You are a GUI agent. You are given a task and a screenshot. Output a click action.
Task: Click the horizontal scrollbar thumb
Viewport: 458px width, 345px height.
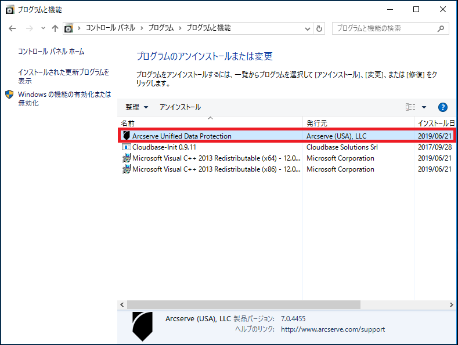pyautogui.click(x=244, y=305)
